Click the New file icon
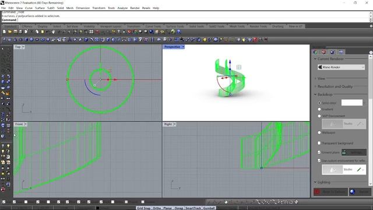The height and width of the screenshot is (210, 373). tap(4, 32)
